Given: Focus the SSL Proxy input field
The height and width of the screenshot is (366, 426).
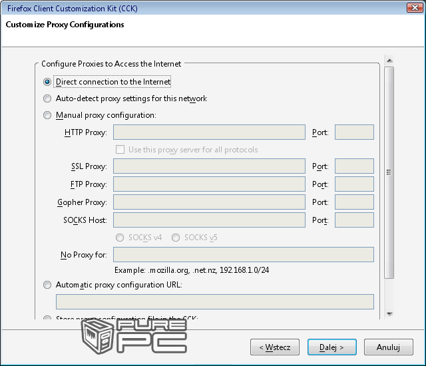Looking at the screenshot, I should coord(209,166).
